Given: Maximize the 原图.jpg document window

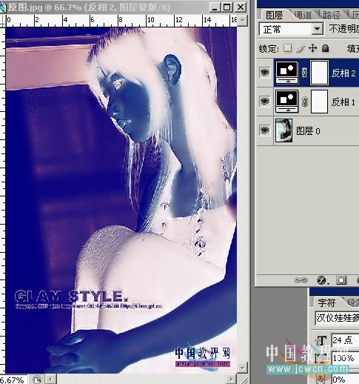Looking at the screenshot, I should click(227, 7).
